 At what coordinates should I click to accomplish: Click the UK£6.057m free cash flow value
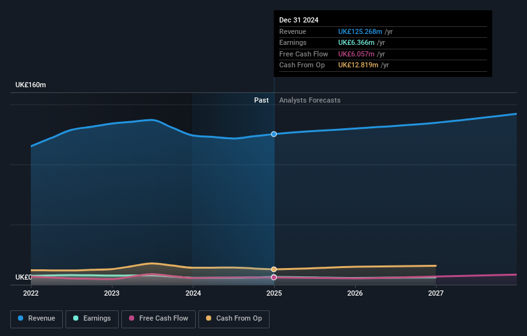(356, 54)
